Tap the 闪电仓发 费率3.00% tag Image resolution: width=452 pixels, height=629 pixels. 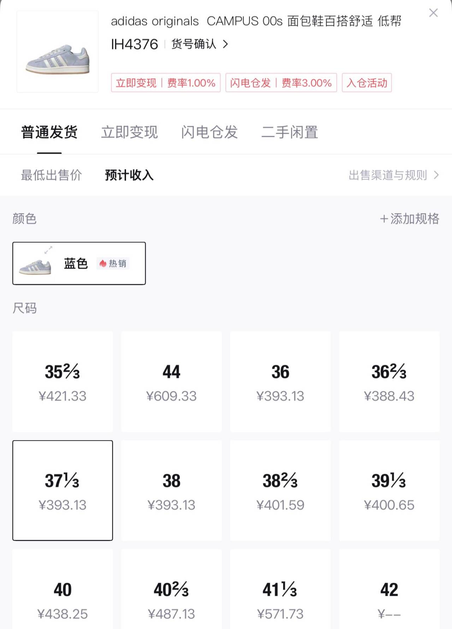click(x=281, y=83)
